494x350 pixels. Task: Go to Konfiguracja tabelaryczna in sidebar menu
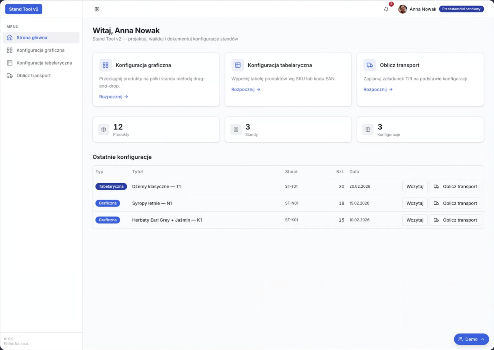44,63
